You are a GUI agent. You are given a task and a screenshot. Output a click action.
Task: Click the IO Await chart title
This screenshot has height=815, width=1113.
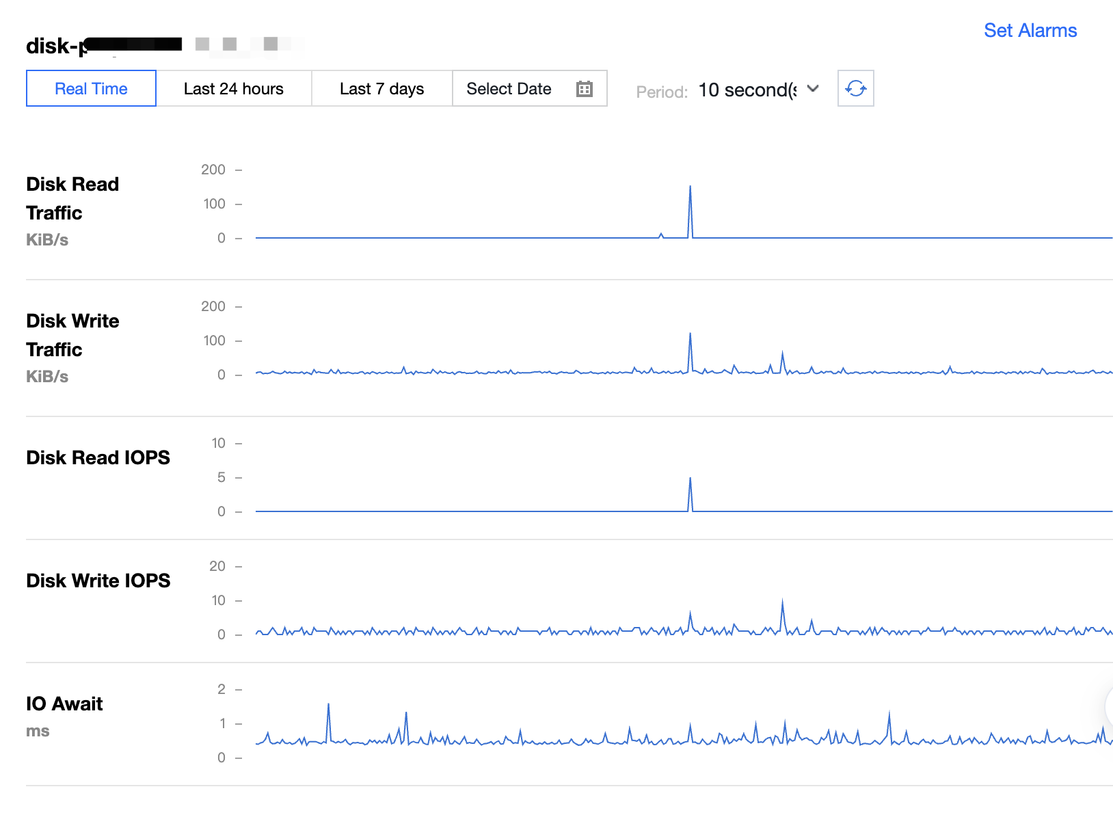coord(64,704)
